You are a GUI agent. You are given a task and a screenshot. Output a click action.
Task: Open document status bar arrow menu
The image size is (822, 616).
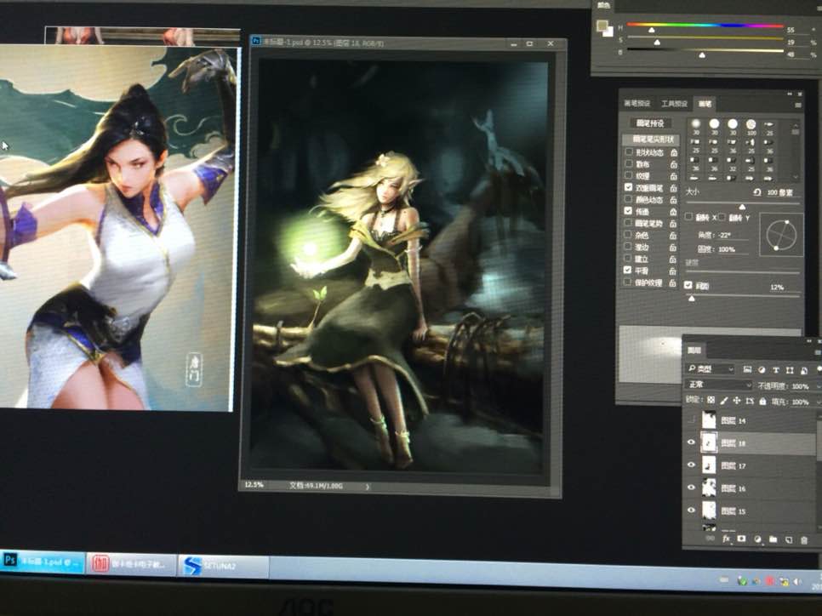(368, 487)
